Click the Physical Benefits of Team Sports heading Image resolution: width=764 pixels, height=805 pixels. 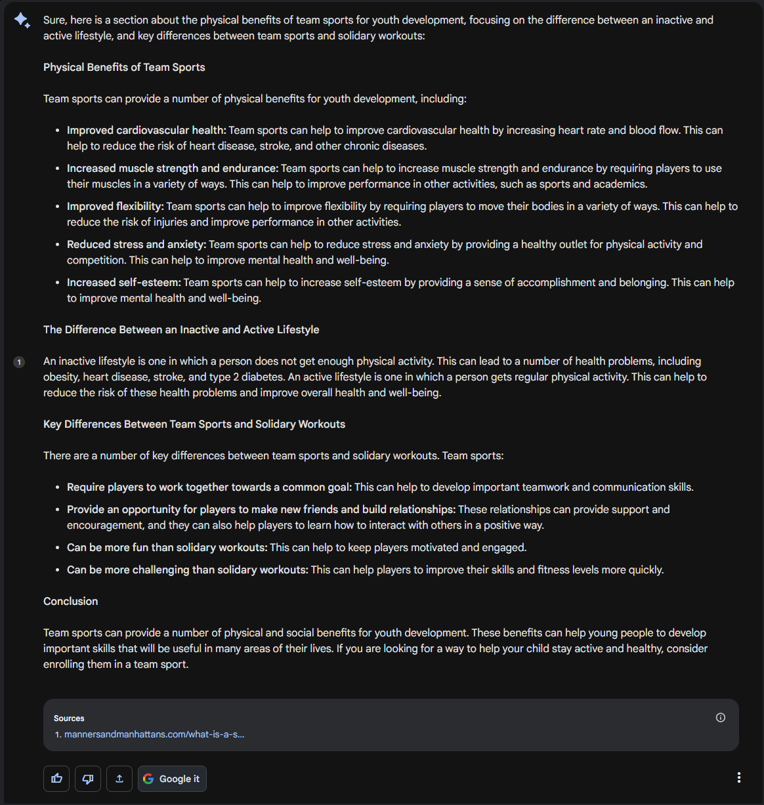(124, 67)
